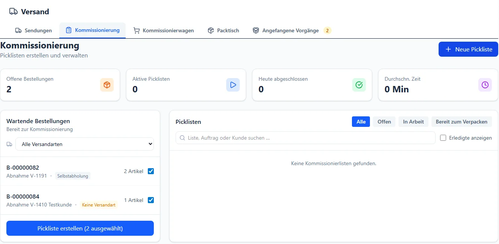This screenshot has height=244, width=499.
Task: Select the Kommissionierung tab
Action: click(92, 30)
